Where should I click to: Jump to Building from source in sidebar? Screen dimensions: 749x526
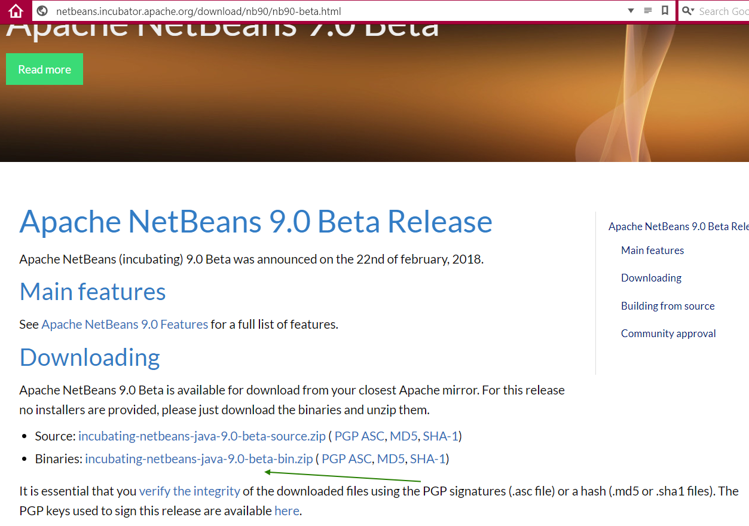coord(668,306)
